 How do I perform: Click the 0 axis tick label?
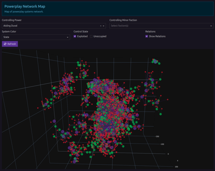168,154
